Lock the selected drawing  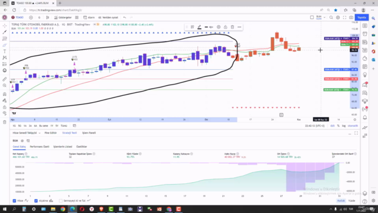click(226, 27)
